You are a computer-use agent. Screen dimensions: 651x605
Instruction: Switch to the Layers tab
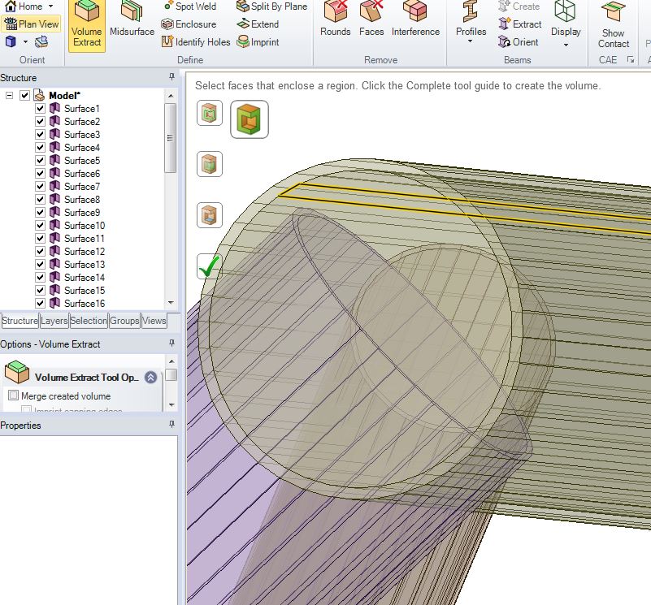click(54, 321)
